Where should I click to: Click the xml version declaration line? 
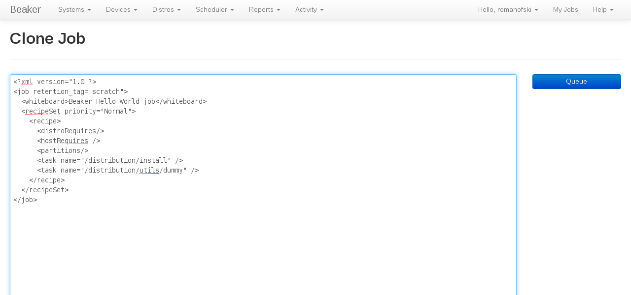55,82
